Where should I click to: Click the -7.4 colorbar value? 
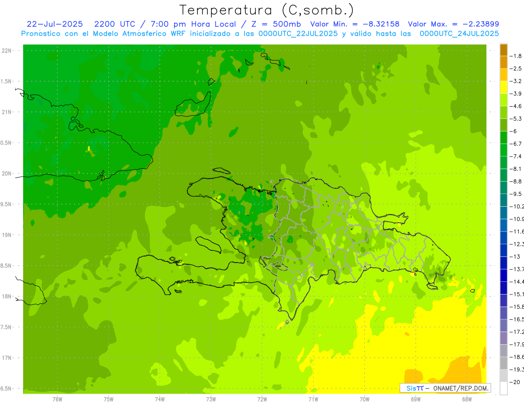pos(516,156)
